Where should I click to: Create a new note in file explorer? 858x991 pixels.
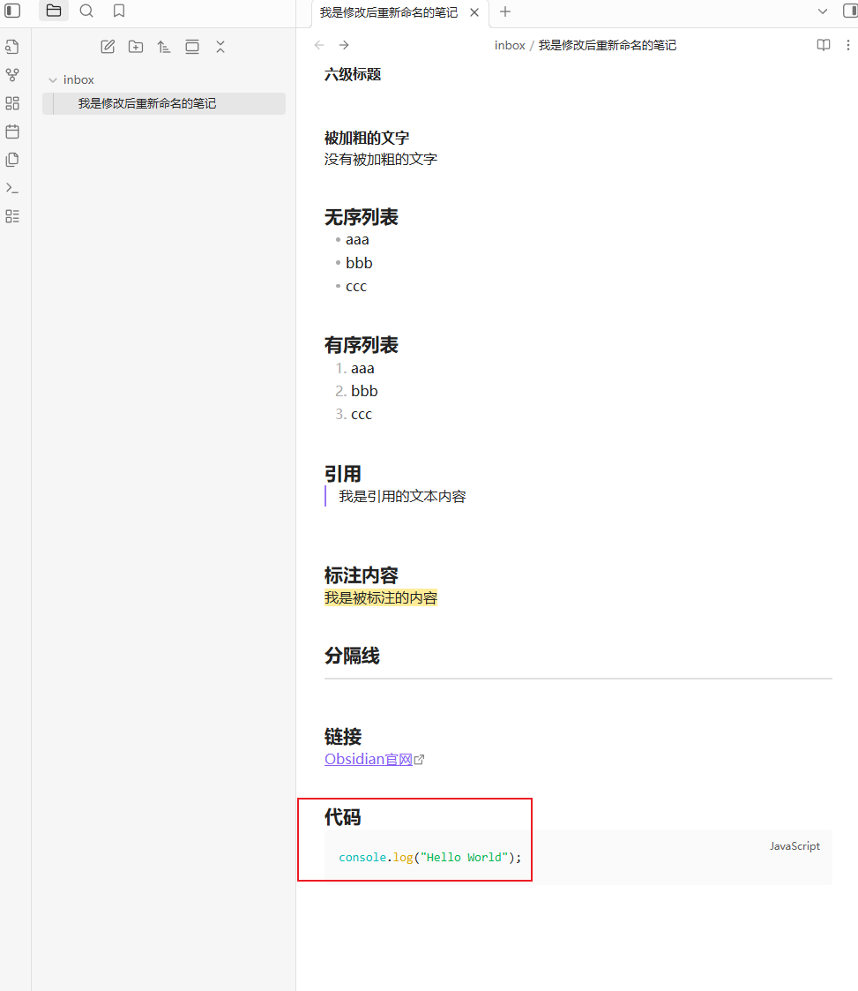pyautogui.click(x=108, y=47)
